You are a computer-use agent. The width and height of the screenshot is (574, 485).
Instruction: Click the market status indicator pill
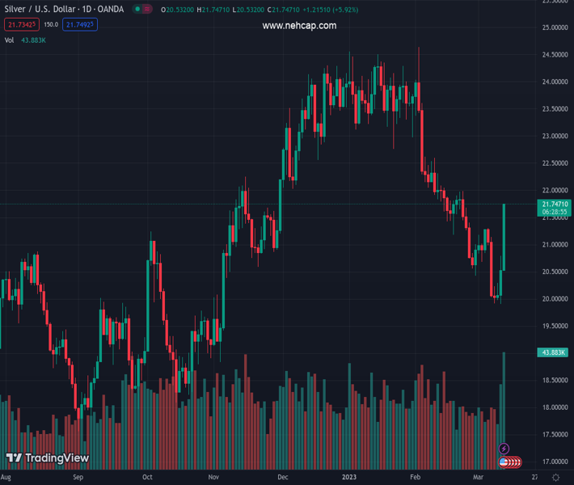[x=143, y=10]
